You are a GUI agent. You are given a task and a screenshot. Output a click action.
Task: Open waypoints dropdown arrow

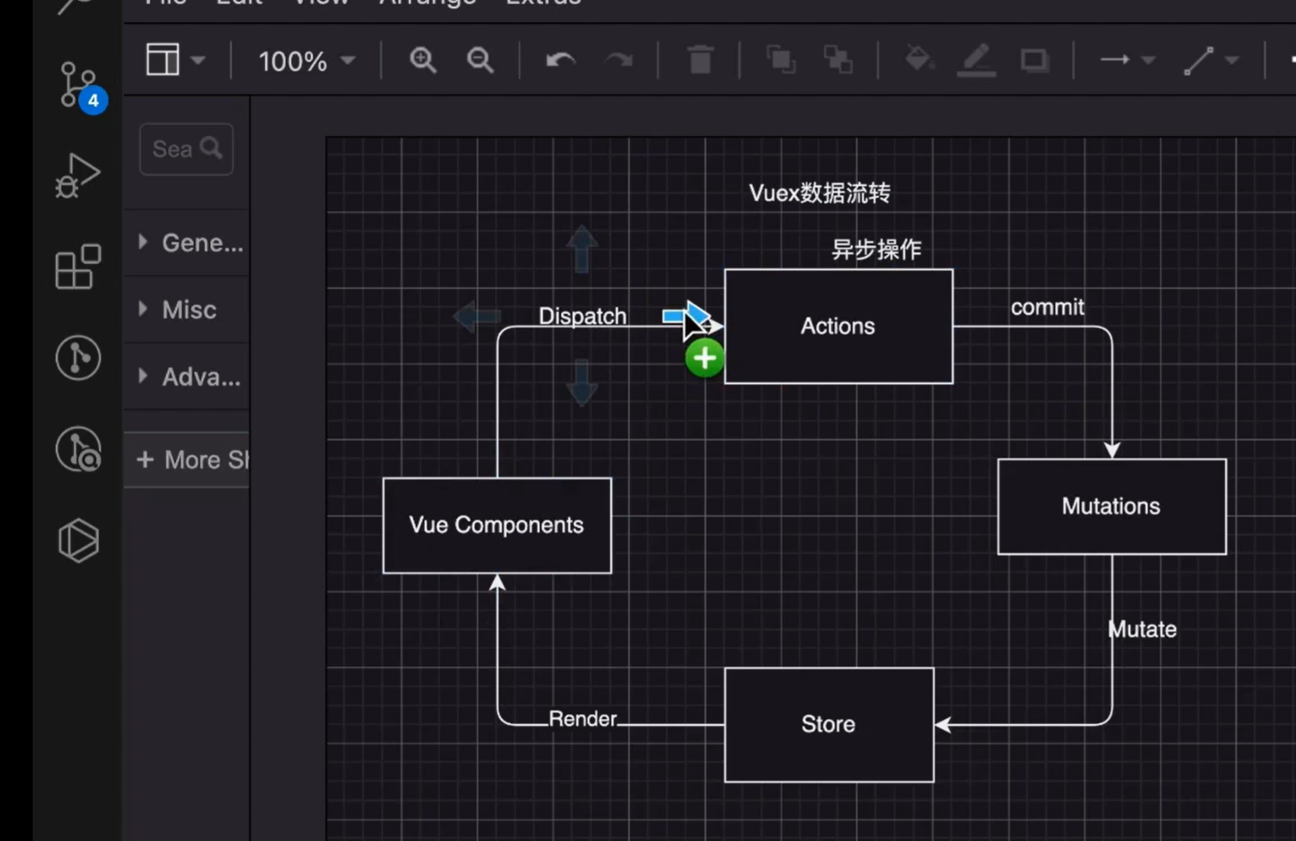[1231, 60]
